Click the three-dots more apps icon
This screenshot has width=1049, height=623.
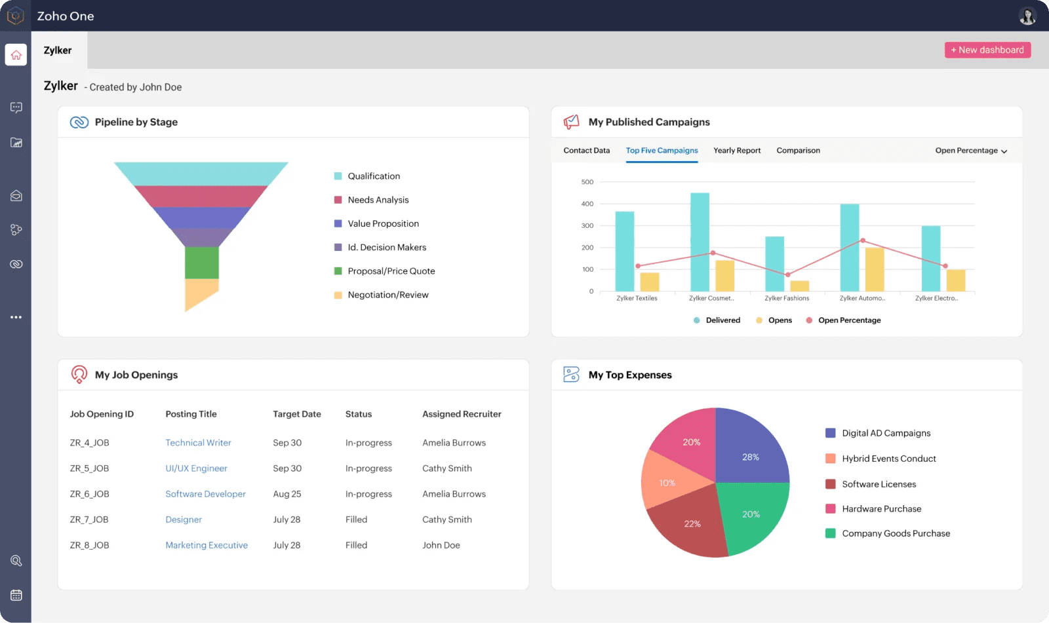pos(16,317)
